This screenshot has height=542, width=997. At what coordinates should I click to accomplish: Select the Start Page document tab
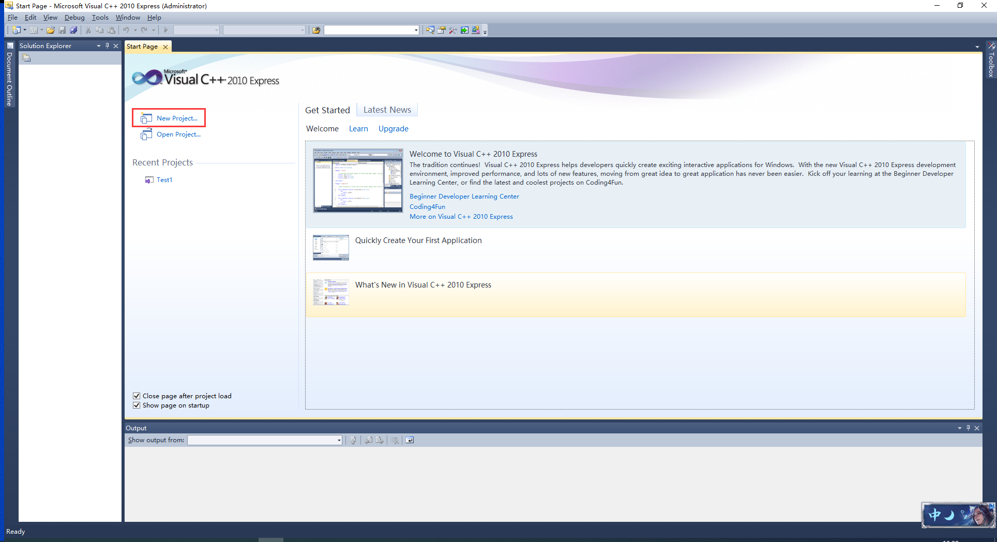point(142,47)
